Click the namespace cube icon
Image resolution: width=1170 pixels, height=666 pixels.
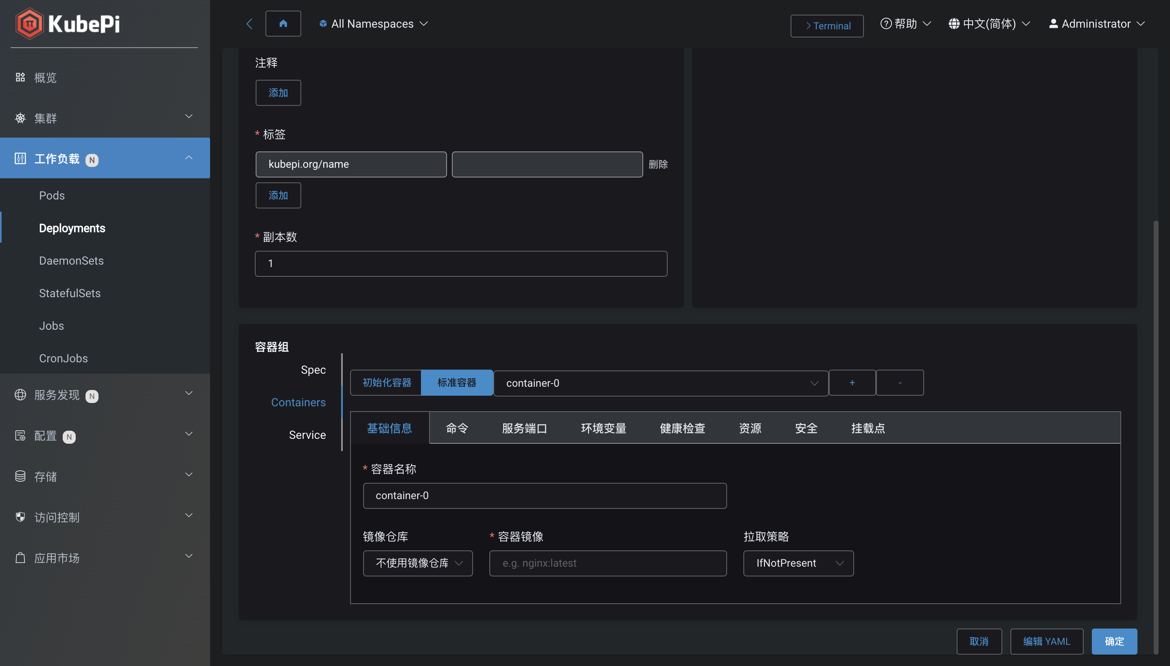pos(323,23)
